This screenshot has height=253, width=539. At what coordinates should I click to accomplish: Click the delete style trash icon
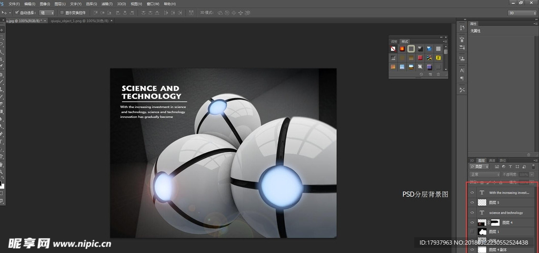coord(438,75)
